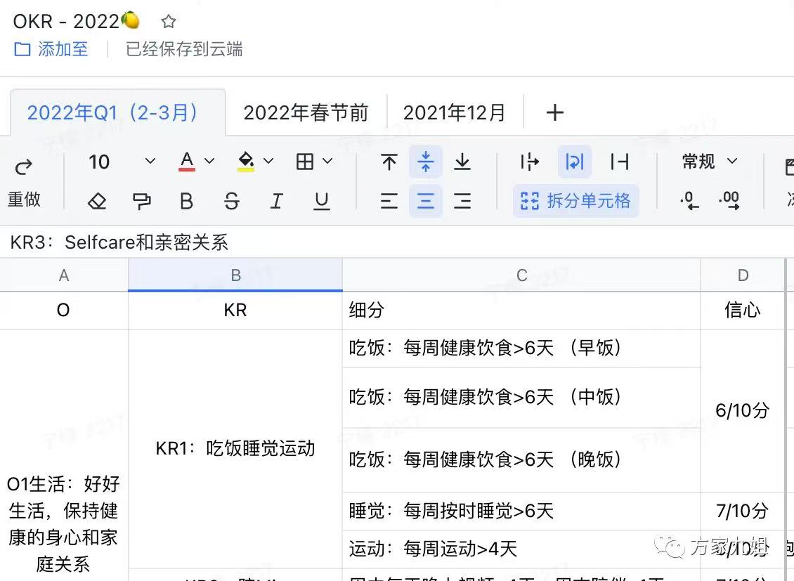
Task: Add a new sheet with plus icon
Action: [554, 112]
